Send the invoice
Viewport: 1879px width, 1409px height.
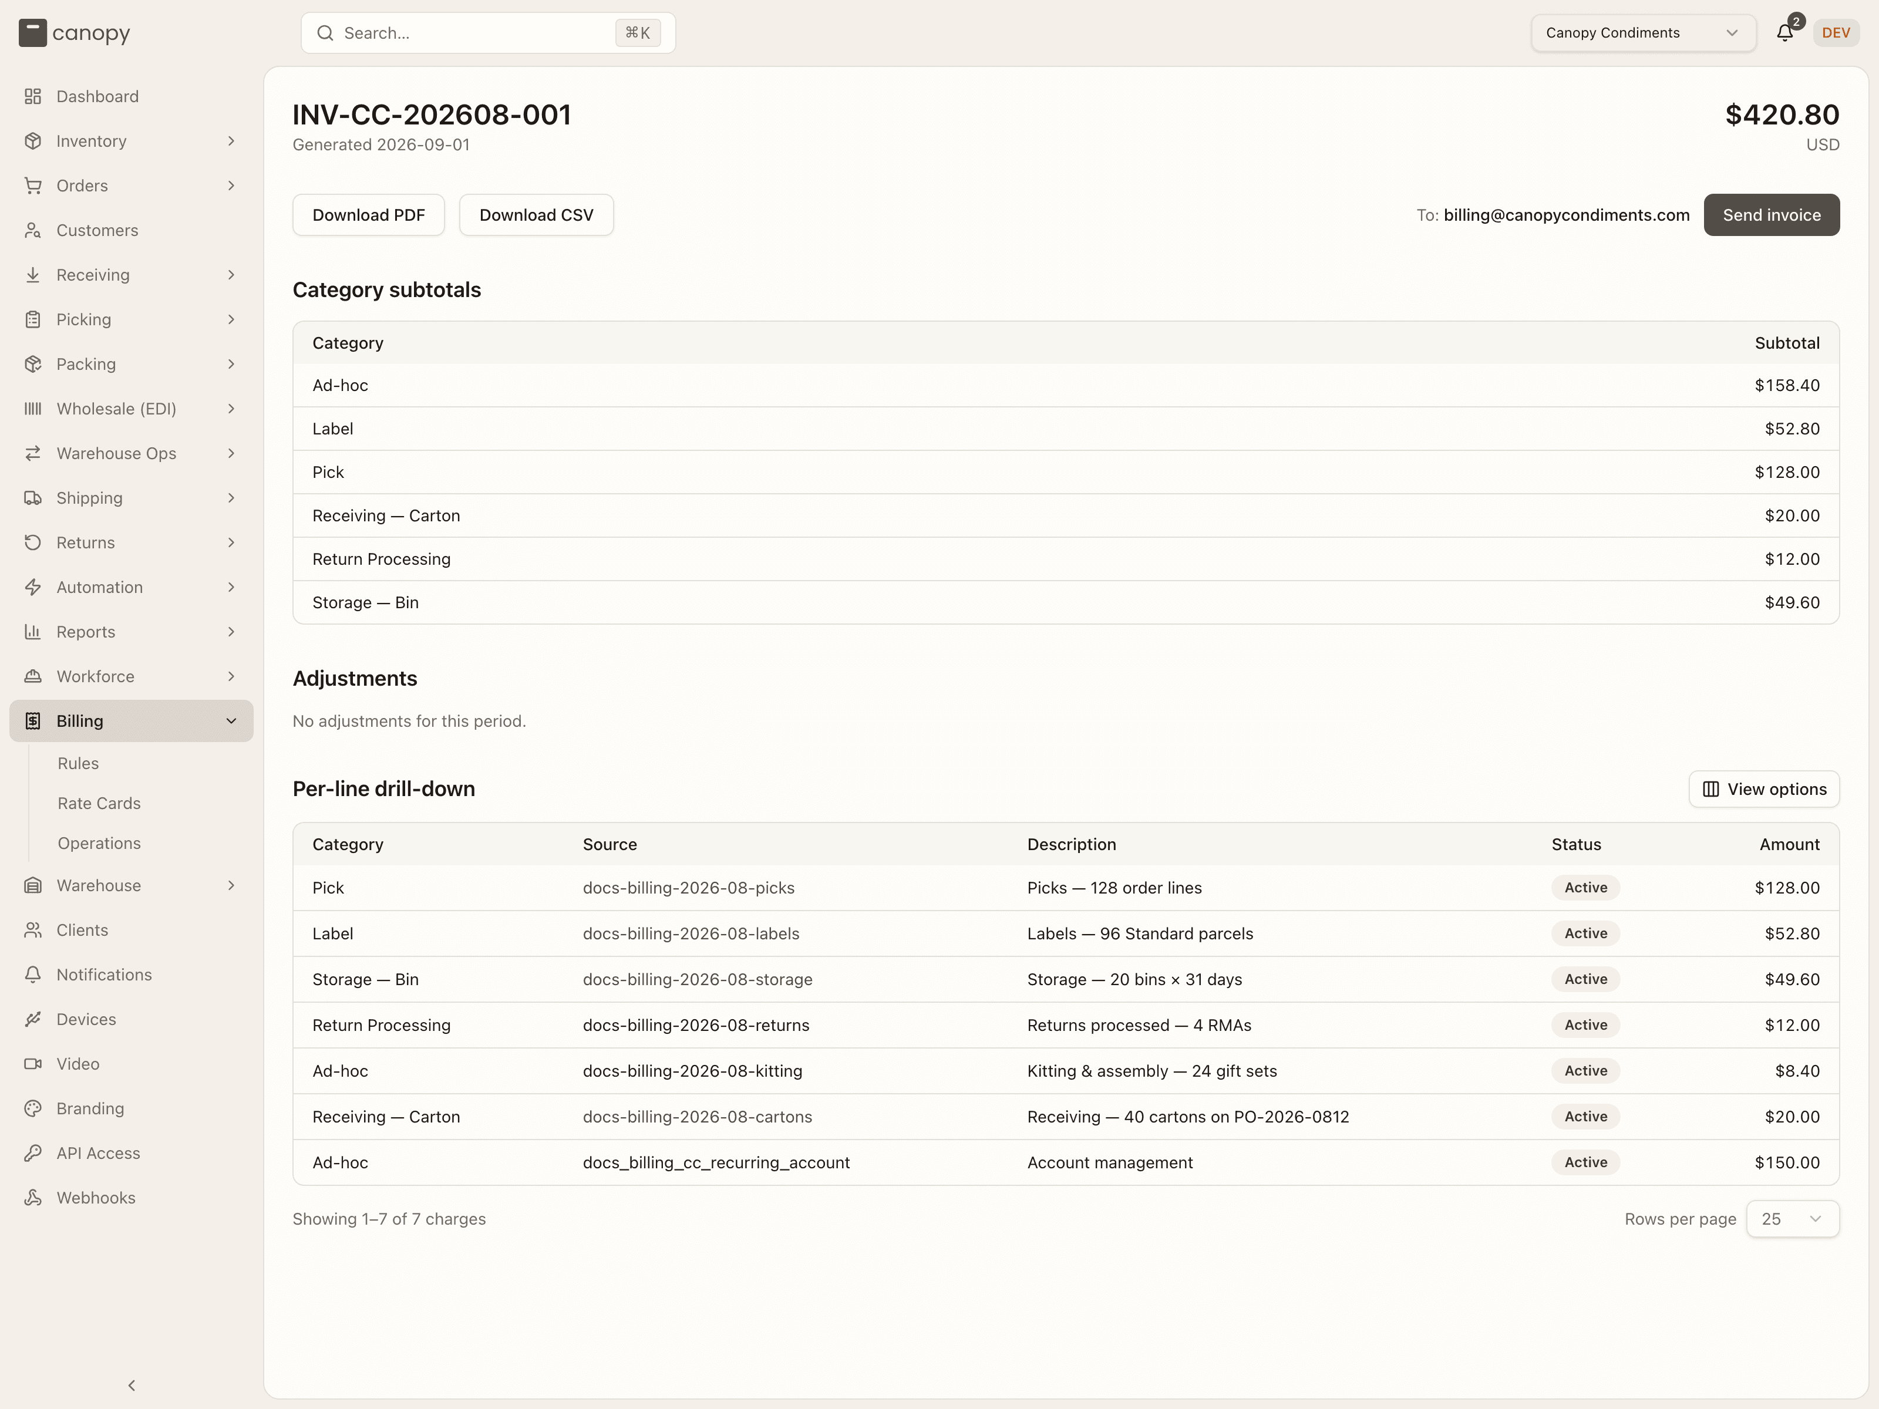pyautogui.click(x=1771, y=215)
